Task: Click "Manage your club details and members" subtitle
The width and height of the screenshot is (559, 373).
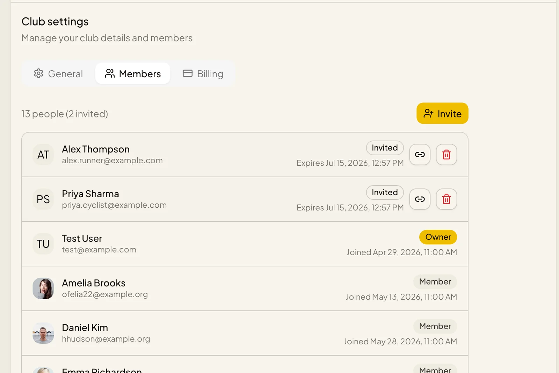Action: pos(107,38)
